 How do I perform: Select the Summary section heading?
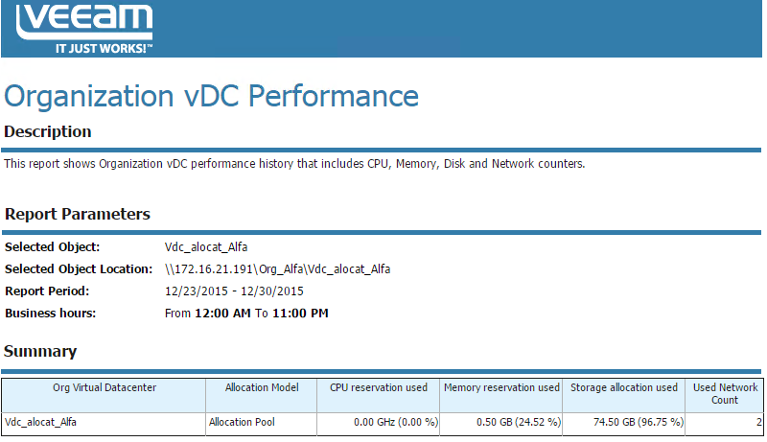click(40, 352)
